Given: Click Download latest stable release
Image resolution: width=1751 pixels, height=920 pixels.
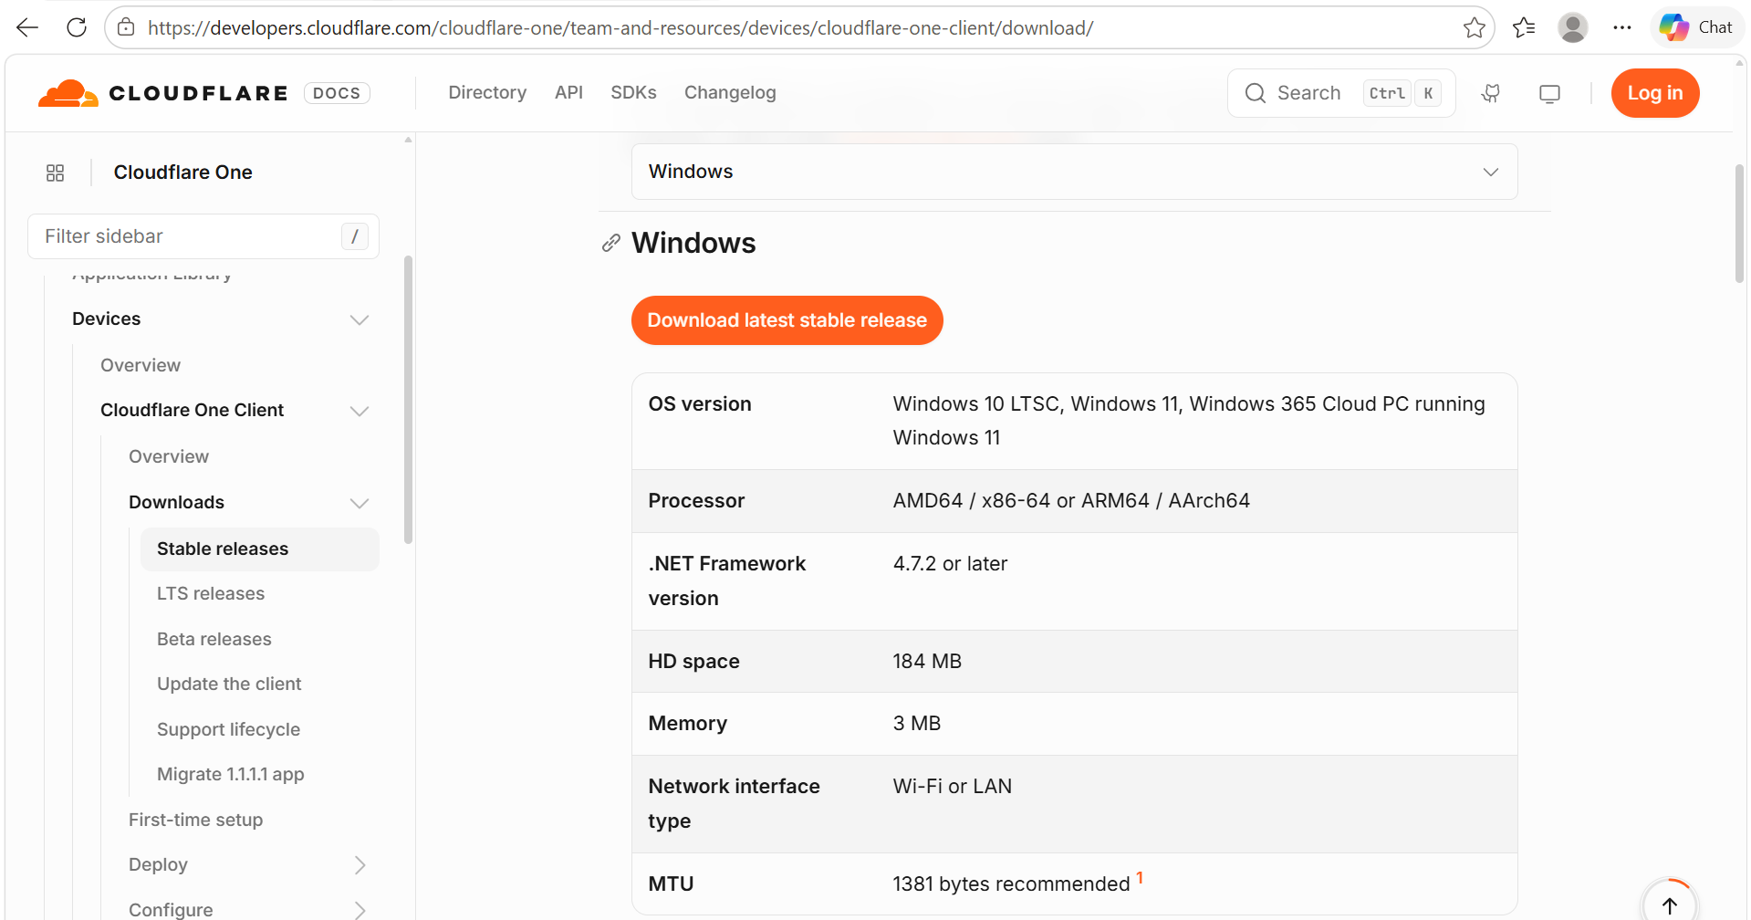Looking at the screenshot, I should coord(787,320).
